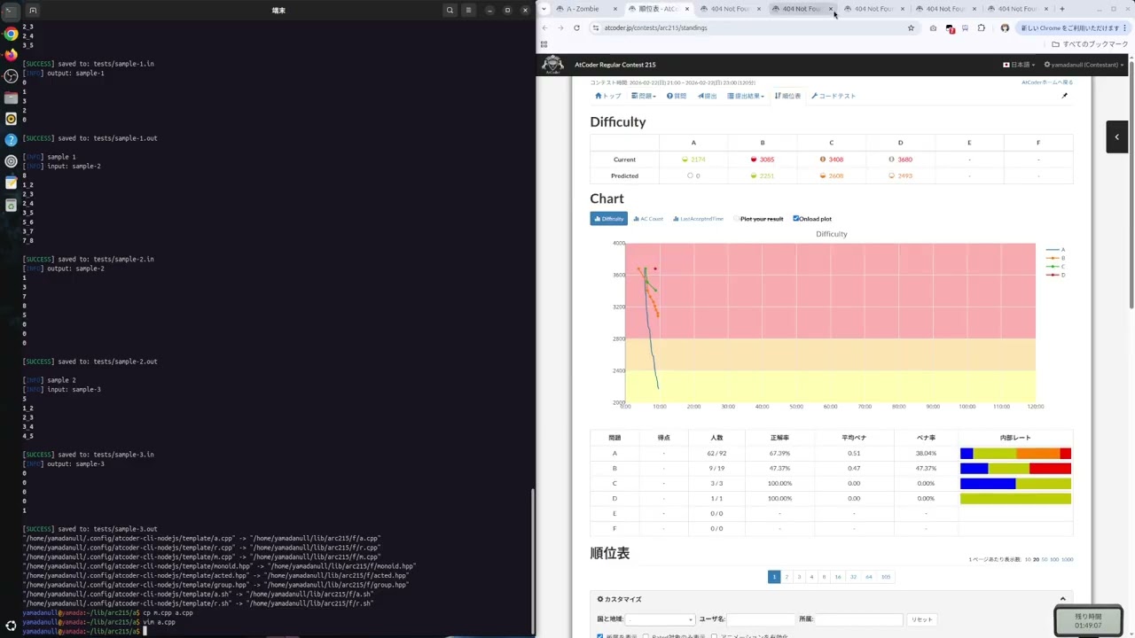Open the Ubuntu show applications grid
The width and height of the screenshot is (1135, 638).
[x=11, y=626]
